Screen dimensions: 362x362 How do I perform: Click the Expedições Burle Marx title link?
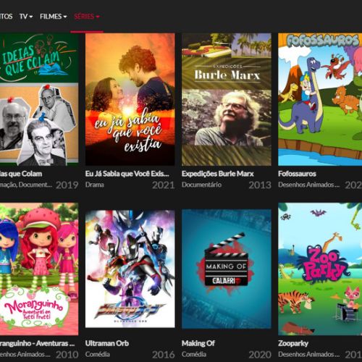pos(218,174)
